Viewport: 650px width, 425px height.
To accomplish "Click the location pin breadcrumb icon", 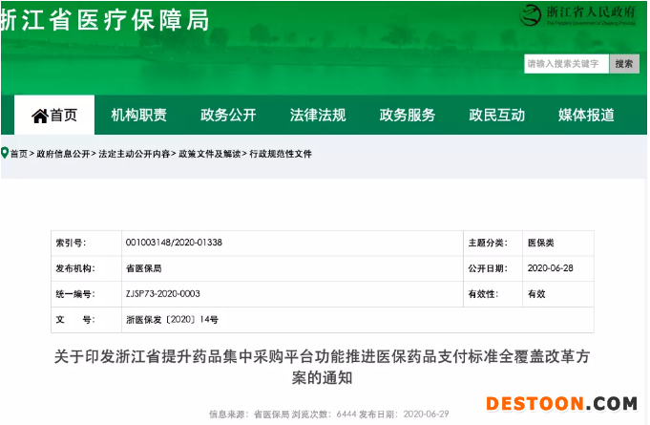I will (5, 153).
